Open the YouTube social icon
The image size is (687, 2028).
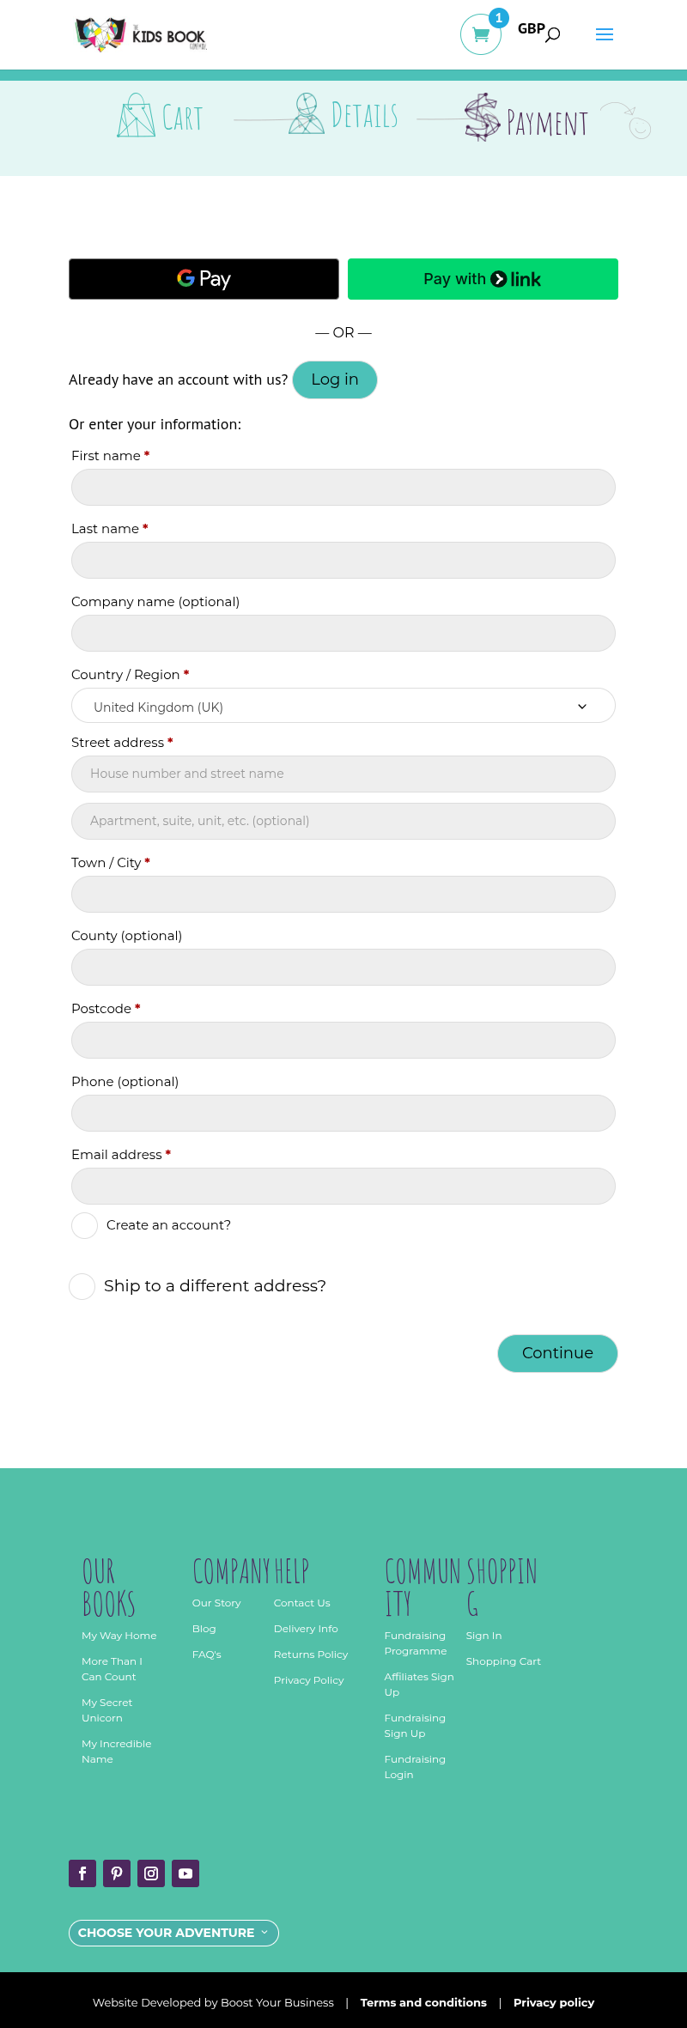coord(185,1873)
